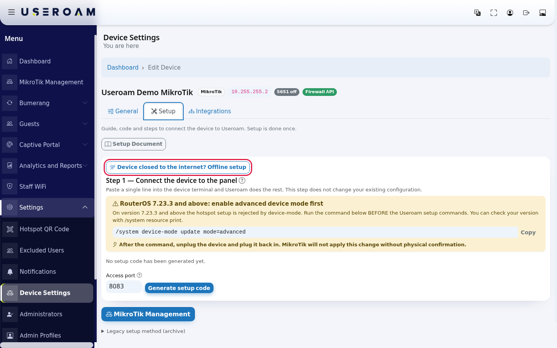
Task: Click the Firewall API badge
Action: (x=320, y=92)
